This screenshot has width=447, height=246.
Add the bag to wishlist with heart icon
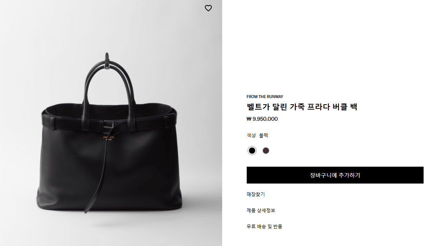coord(208,8)
